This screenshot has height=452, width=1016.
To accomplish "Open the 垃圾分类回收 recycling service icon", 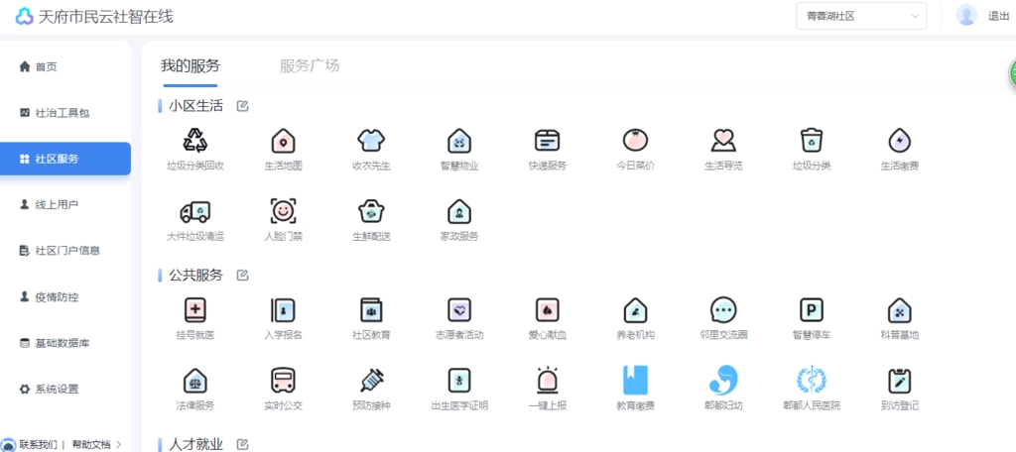I will tap(195, 141).
